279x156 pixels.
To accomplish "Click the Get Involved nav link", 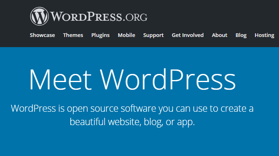I will point(188,35).
